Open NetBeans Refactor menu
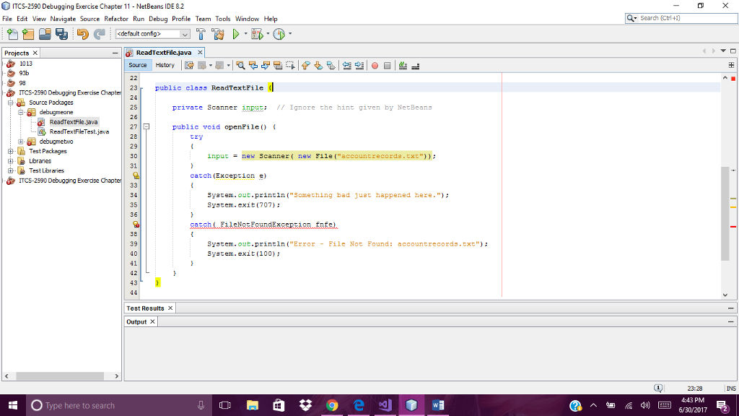739x416 pixels. click(x=115, y=19)
